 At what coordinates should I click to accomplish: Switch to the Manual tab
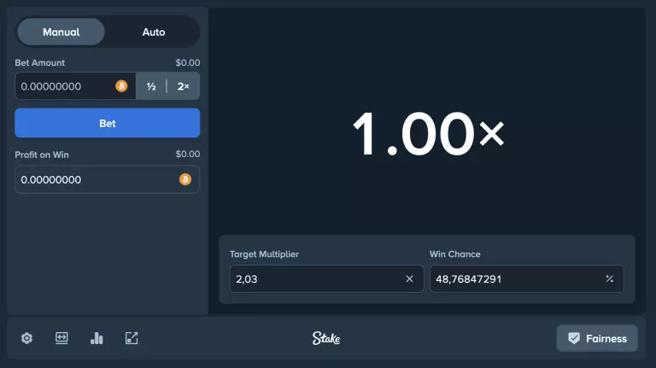point(61,32)
